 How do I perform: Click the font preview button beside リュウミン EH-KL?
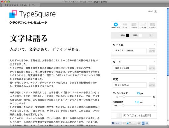point(152,51)
